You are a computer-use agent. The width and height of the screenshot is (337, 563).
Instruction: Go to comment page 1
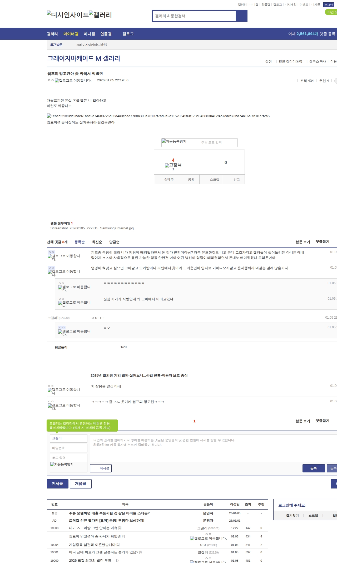[x=195, y=421]
